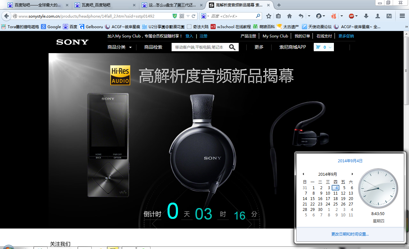This screenshot has height=249, width=409.
Task: Go to next month in calendar
Action: point(352,174)
